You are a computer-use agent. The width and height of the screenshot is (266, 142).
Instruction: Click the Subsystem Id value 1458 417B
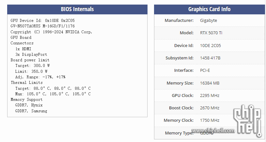[x=210, y=58]
